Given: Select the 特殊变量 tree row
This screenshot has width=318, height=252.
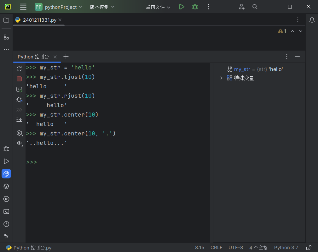Looking at the screenshot, I should click(240, 78).
